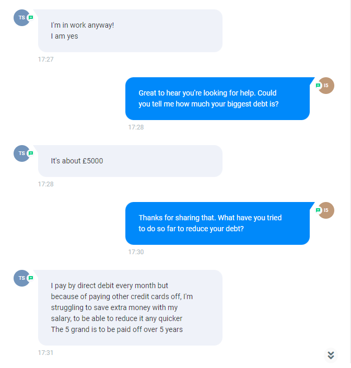Screen dimensions: 351x368
Task: Click the TS avatar beside the direct debit message
Action: pos(21,278)
